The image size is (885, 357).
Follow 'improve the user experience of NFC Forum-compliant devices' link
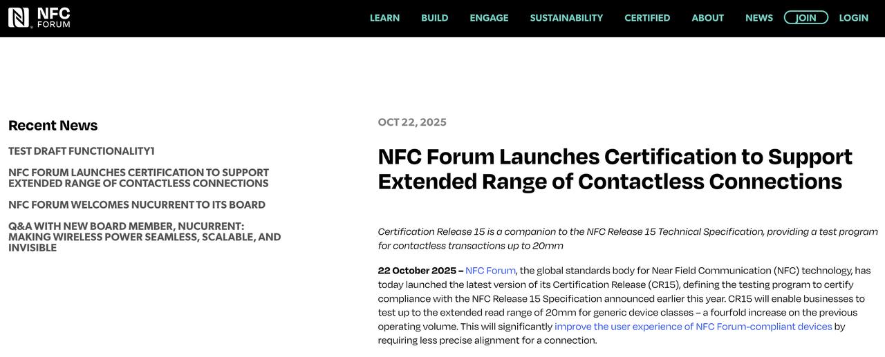(693, 327)
